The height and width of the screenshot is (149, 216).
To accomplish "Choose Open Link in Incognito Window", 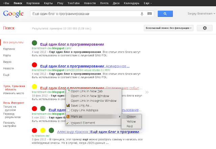I will coord(93,101).
